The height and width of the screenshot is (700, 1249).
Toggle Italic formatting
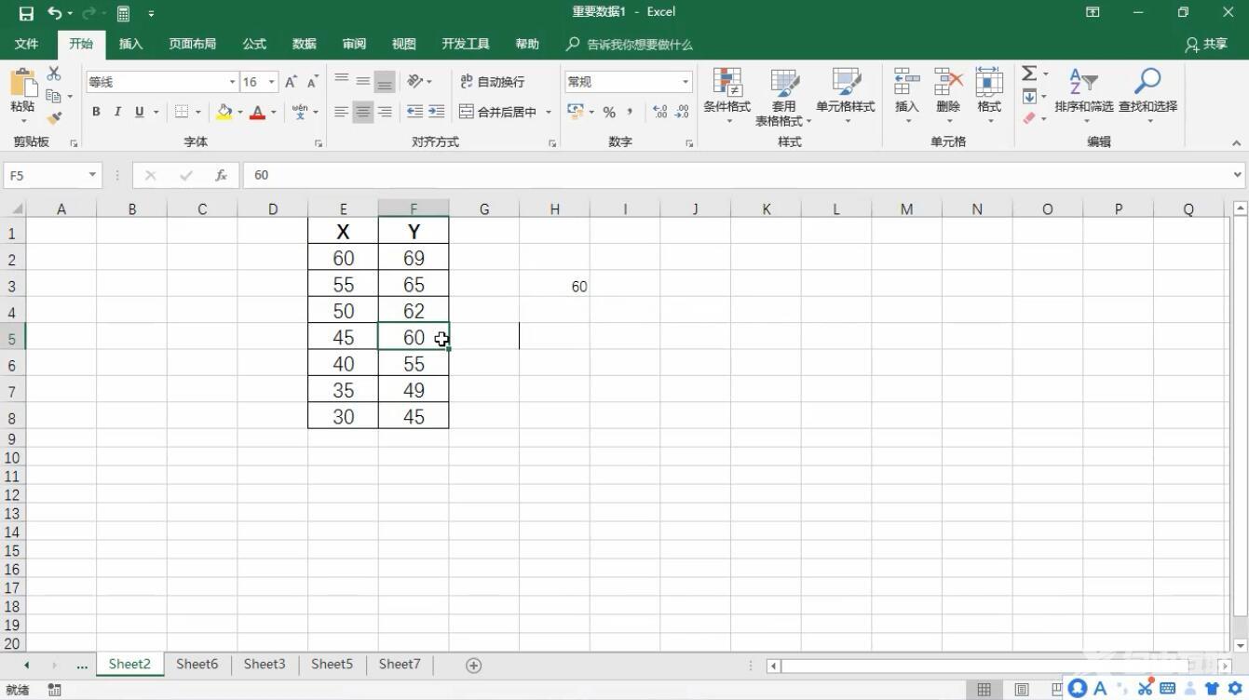click(x=117, y=112)
